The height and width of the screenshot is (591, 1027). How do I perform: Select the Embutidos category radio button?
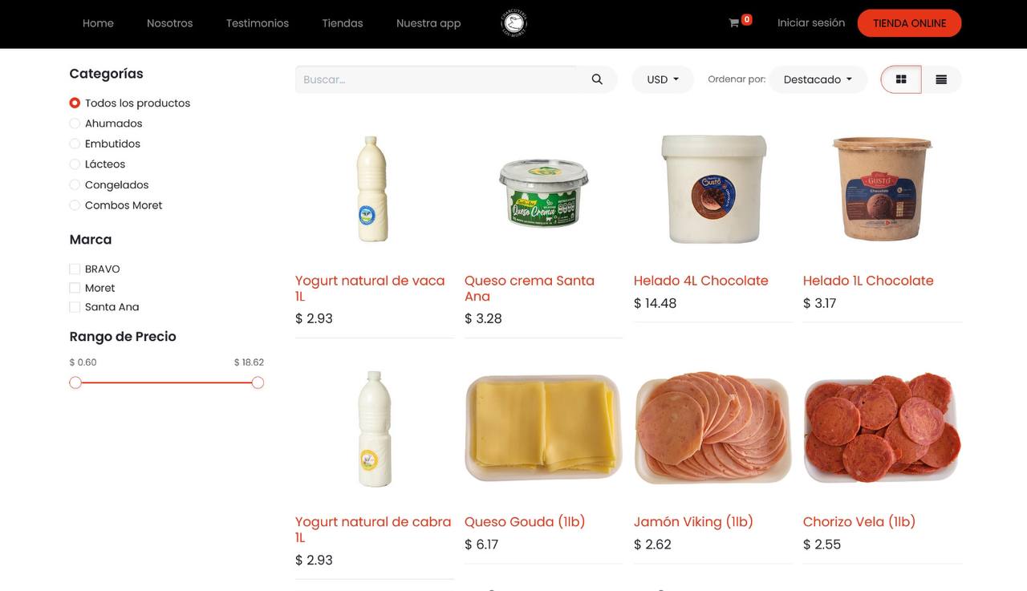(x=75, y=144)
